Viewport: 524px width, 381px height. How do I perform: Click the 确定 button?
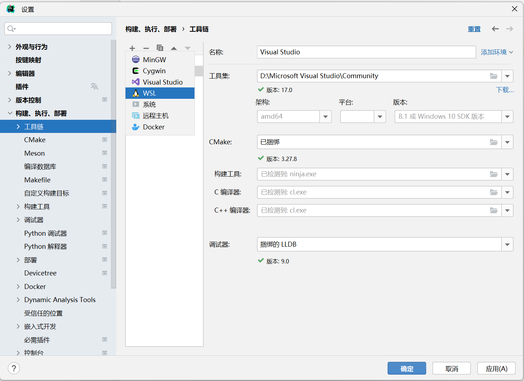[x=407, y=369]
